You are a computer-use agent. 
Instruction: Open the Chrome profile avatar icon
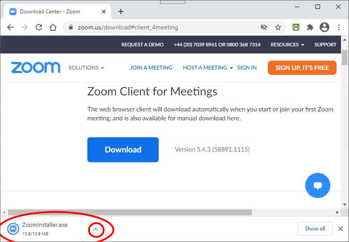tap(324, 27)
